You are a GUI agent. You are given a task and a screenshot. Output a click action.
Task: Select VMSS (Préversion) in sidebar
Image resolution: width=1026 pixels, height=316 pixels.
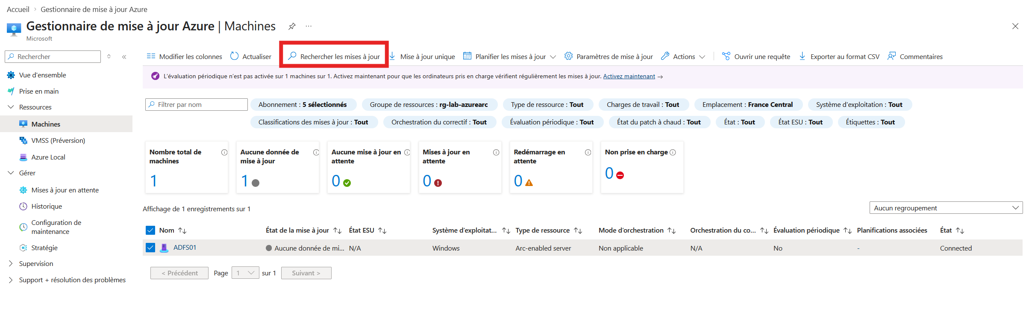58,141
